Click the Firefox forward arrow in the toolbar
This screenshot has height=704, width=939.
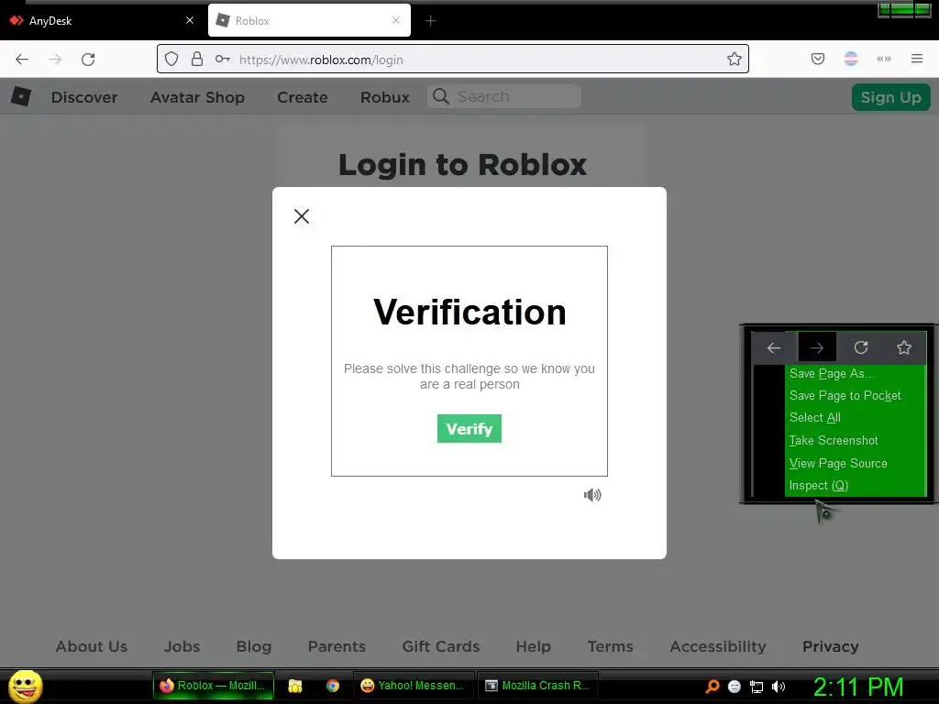tap(55, 60)
